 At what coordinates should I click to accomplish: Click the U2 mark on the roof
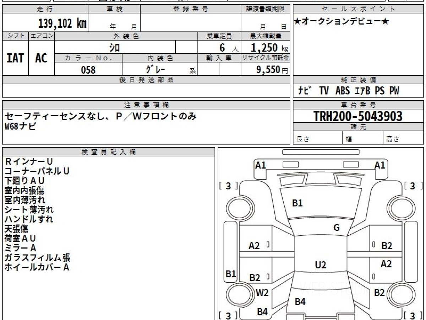click(320, 265)
